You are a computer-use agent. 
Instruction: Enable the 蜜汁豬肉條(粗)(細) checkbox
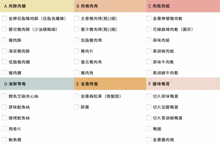tap(77, 29)
